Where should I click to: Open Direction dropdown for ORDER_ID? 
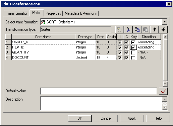click(149, 42)
